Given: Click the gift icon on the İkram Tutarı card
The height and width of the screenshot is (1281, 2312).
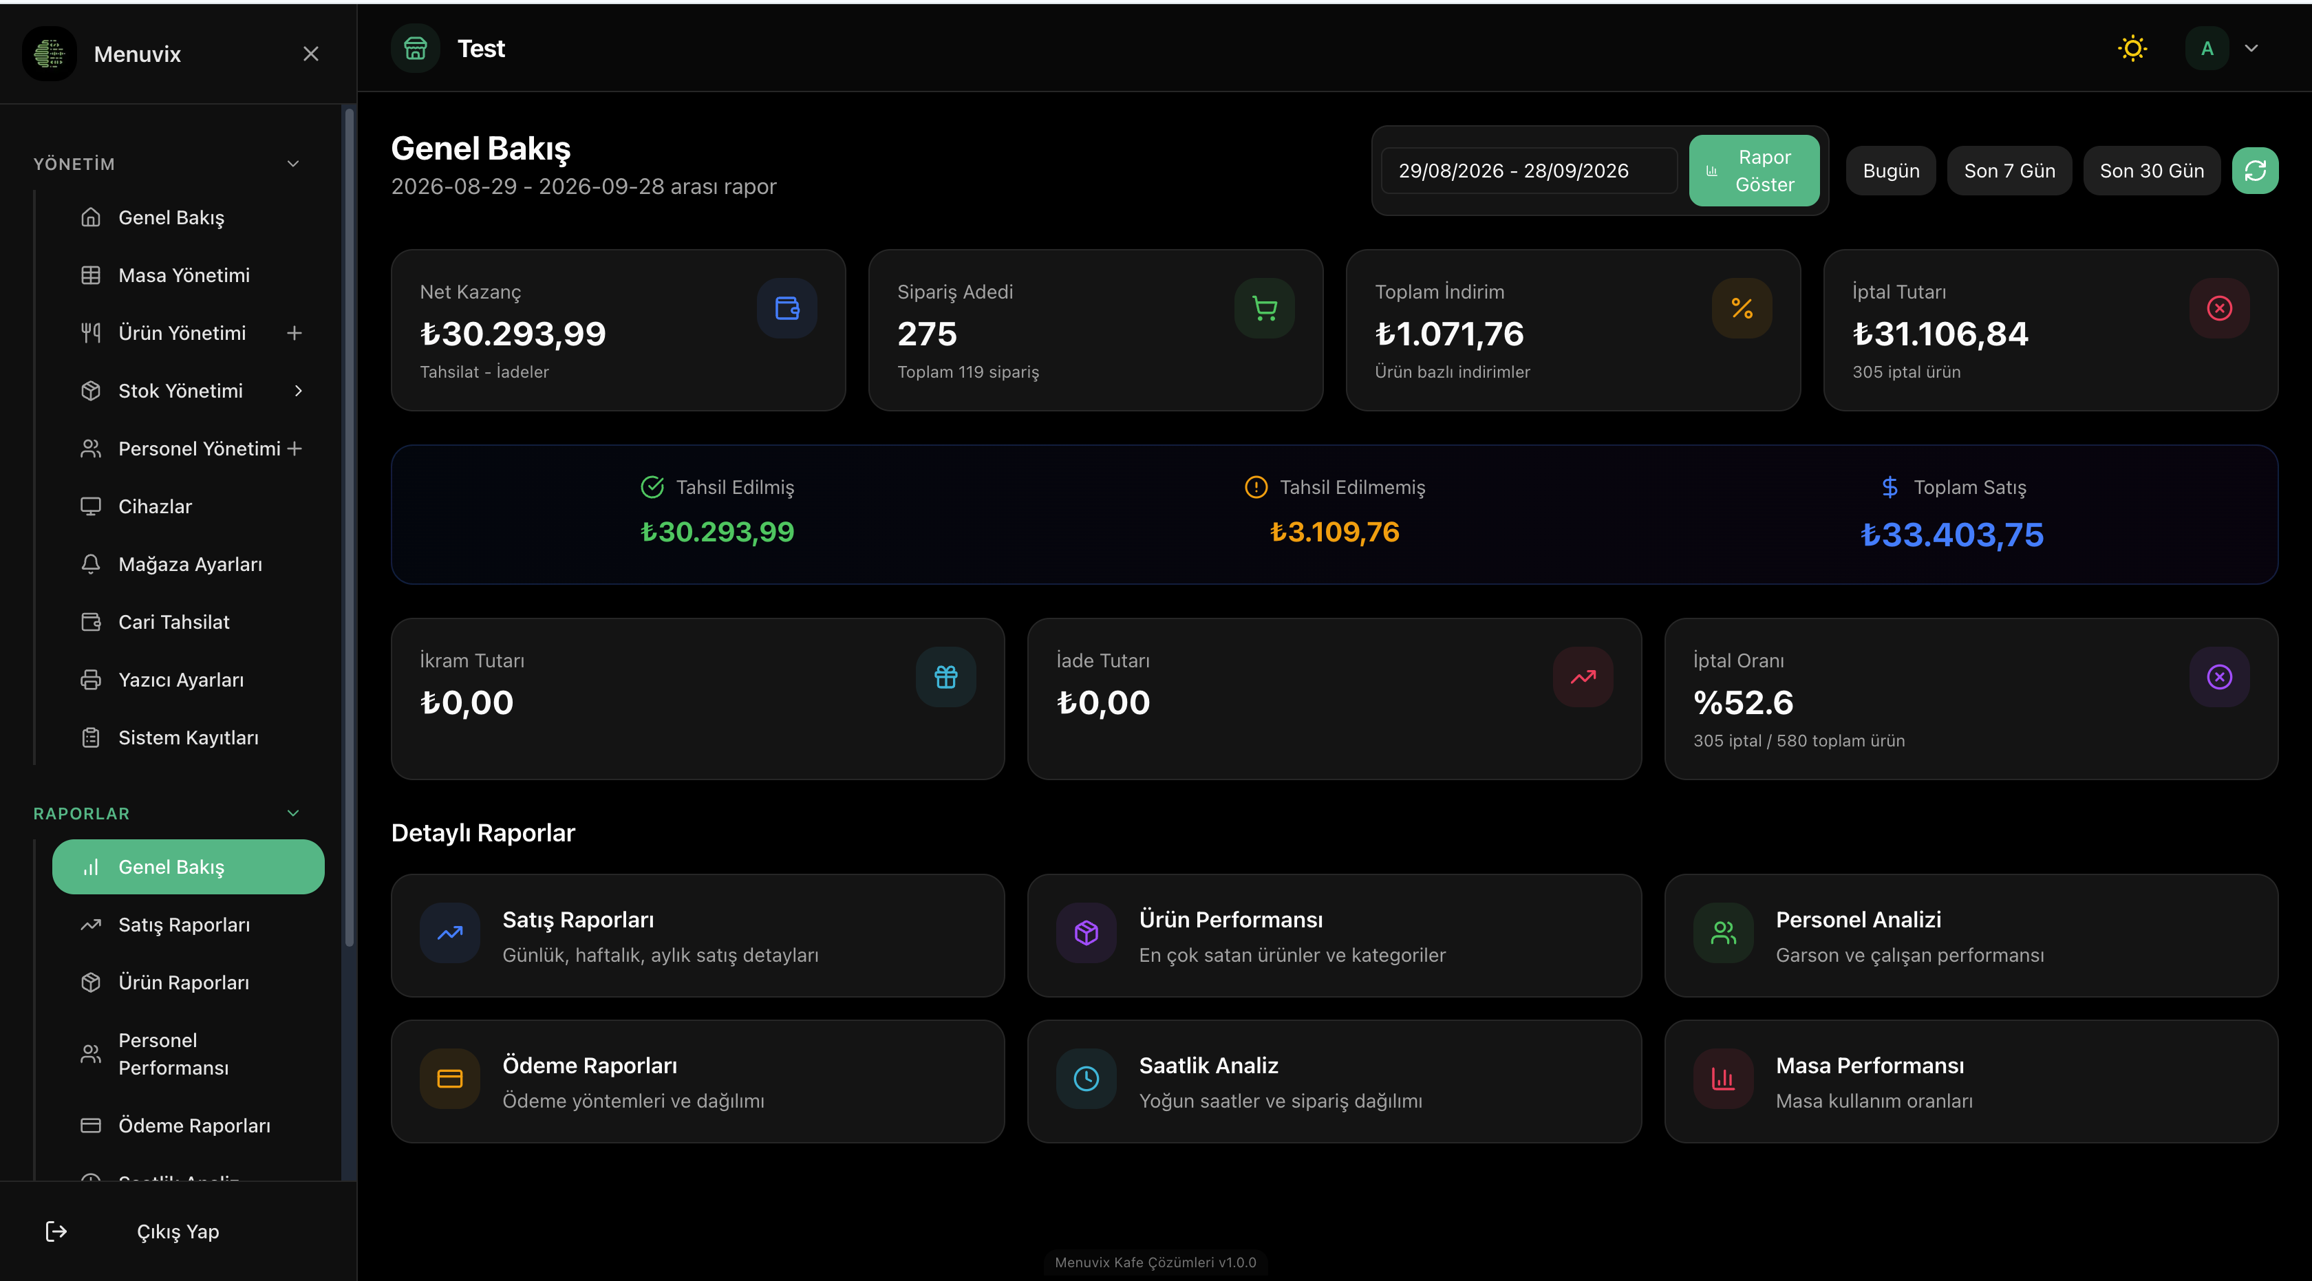Looking at the screenshot, I should tap(946, 677).
